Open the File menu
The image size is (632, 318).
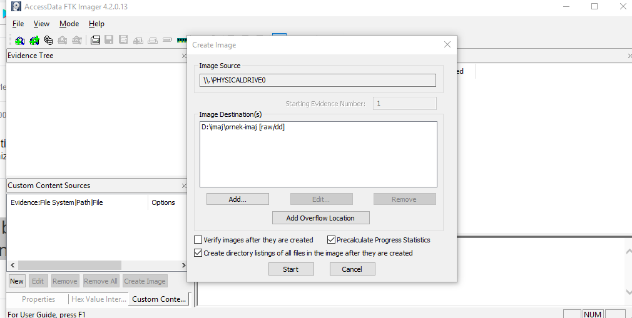[18, 24]
